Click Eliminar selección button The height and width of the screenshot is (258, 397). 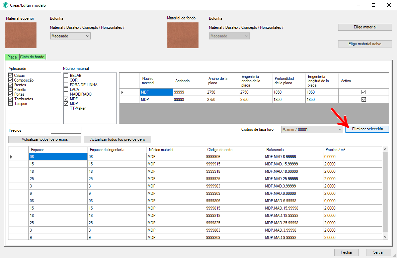click(x=367, y=129)
